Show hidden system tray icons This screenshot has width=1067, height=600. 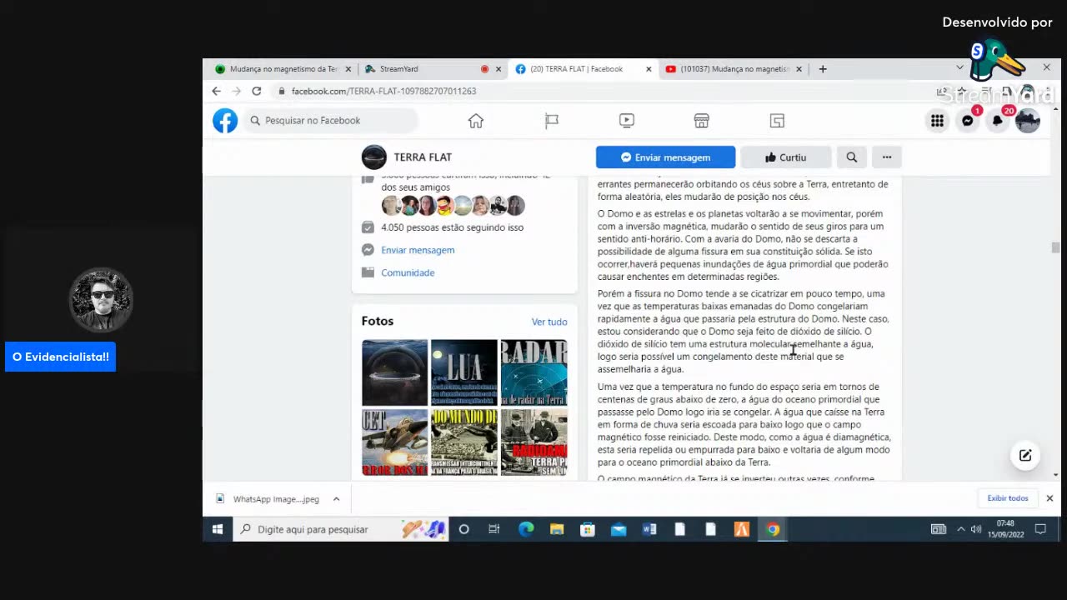[960, 529]
